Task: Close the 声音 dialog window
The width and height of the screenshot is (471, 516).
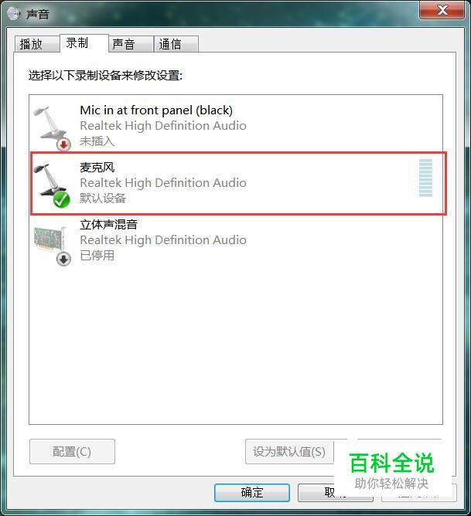Action: point(442,10)
